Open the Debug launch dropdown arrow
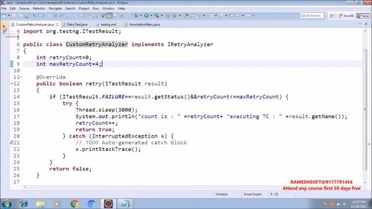 (x=141, y=16)
